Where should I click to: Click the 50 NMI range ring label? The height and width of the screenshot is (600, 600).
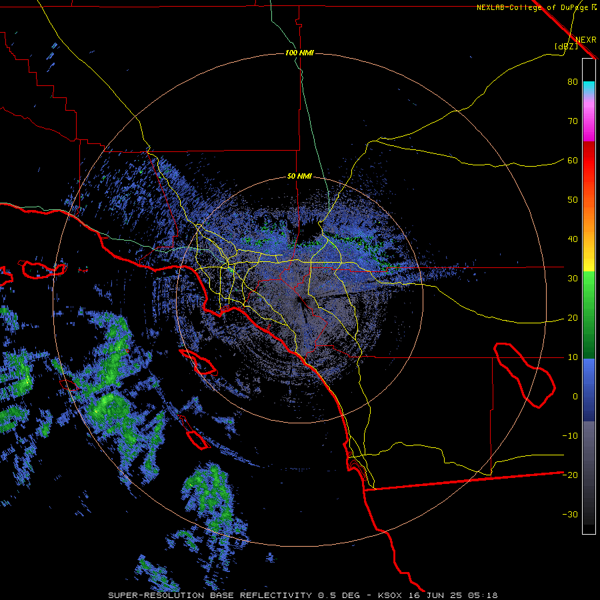(299, 177)
